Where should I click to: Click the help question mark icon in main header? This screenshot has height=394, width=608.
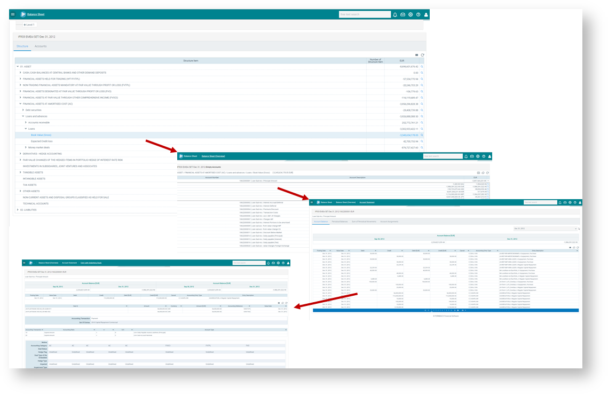(418, 14)
